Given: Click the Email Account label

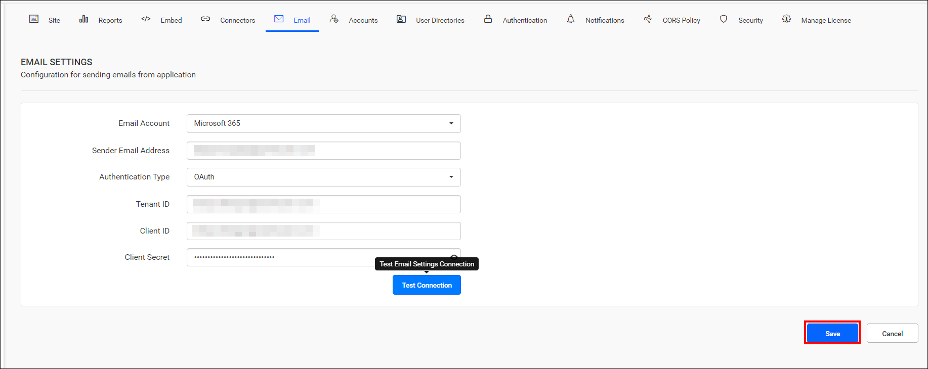Looking at the screenshot, I should 144,123.
